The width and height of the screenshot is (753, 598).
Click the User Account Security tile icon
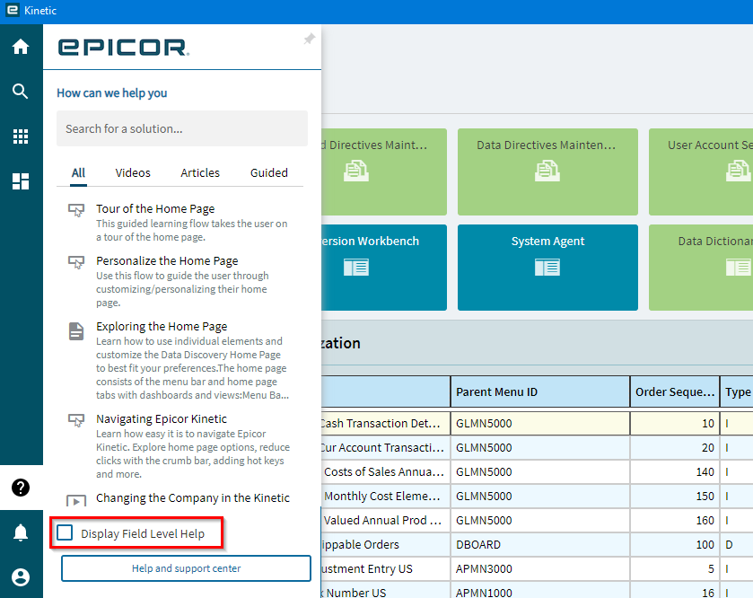tap(738, 171)
